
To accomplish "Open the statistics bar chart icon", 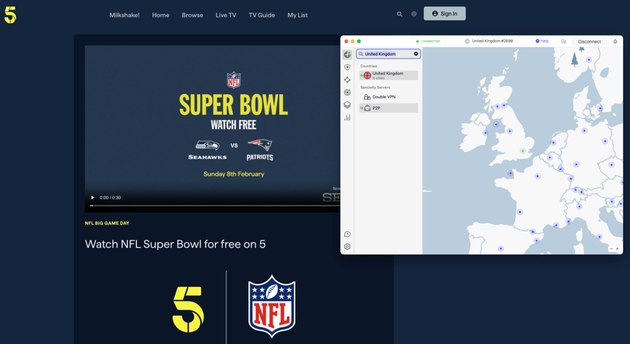I will point(347,118).
